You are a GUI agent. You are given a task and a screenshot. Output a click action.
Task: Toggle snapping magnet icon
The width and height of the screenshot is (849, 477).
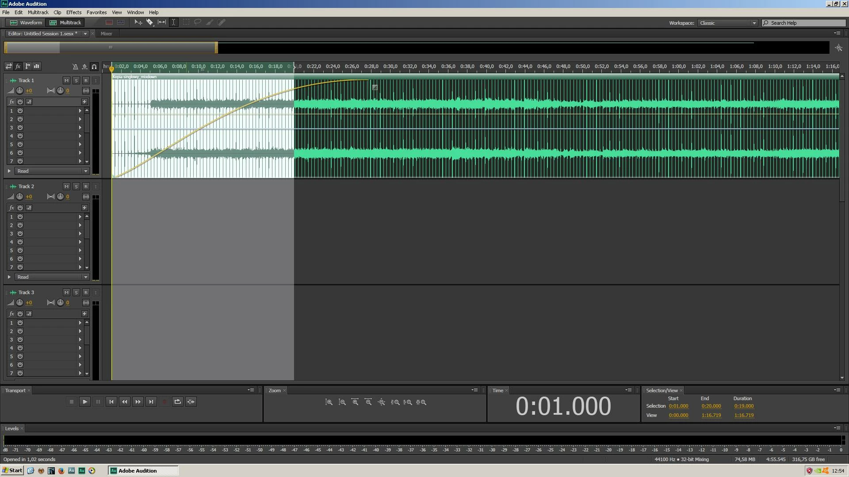pos(94,67)
